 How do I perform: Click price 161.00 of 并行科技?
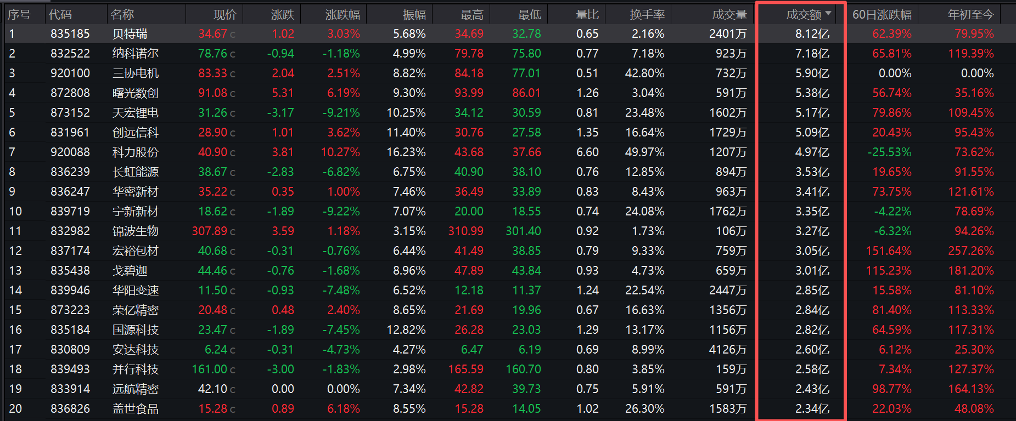210,369
